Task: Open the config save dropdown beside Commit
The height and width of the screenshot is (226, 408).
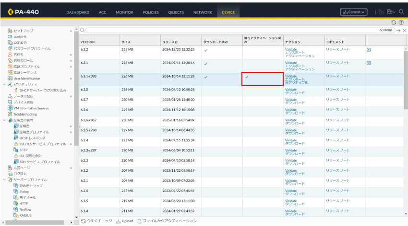Action: (x=391, y=12)
